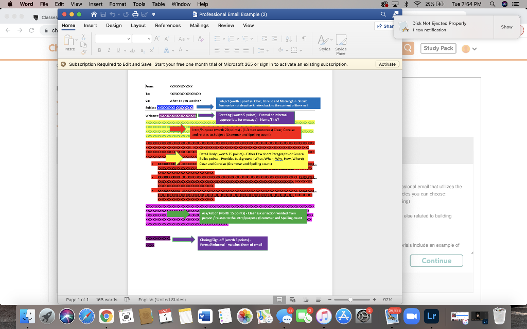Image resolution: width=527 pixels, height=329 pixels.
Task: Click the spelling check icon in status bar
Action: (x=127, y=299)
